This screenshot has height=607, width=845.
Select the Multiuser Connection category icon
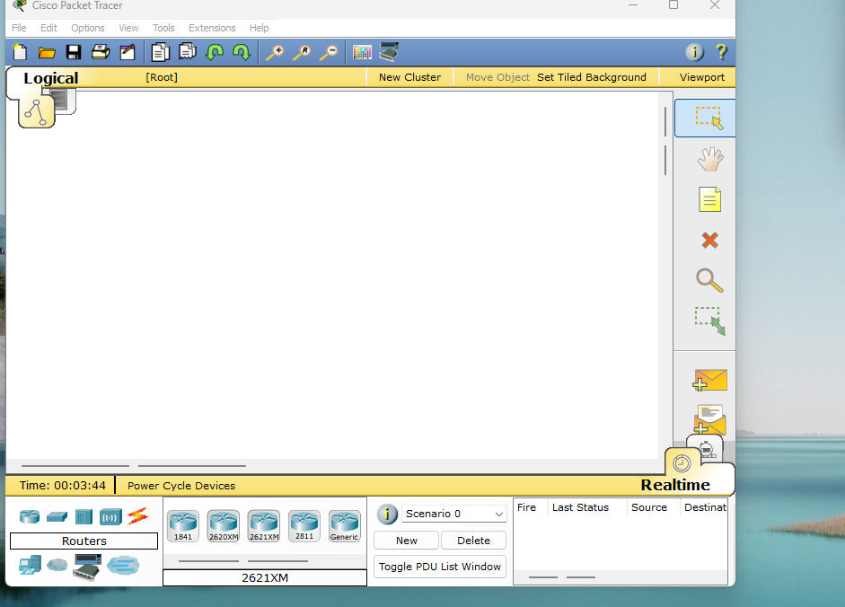pyautogui.click(x=123, y=565)
